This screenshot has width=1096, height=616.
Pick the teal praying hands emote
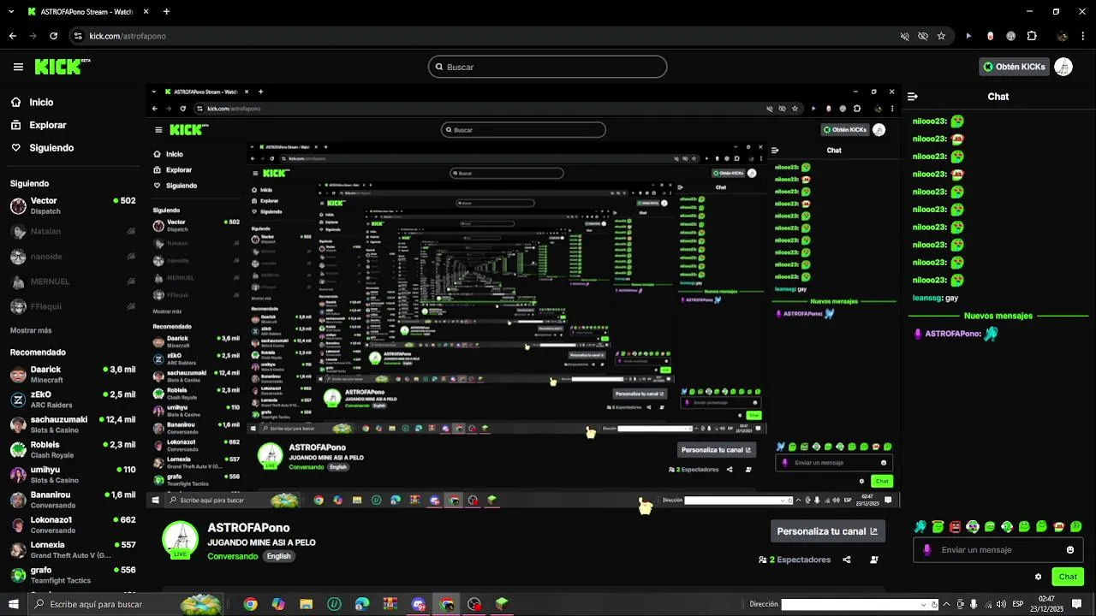point(920,527)
